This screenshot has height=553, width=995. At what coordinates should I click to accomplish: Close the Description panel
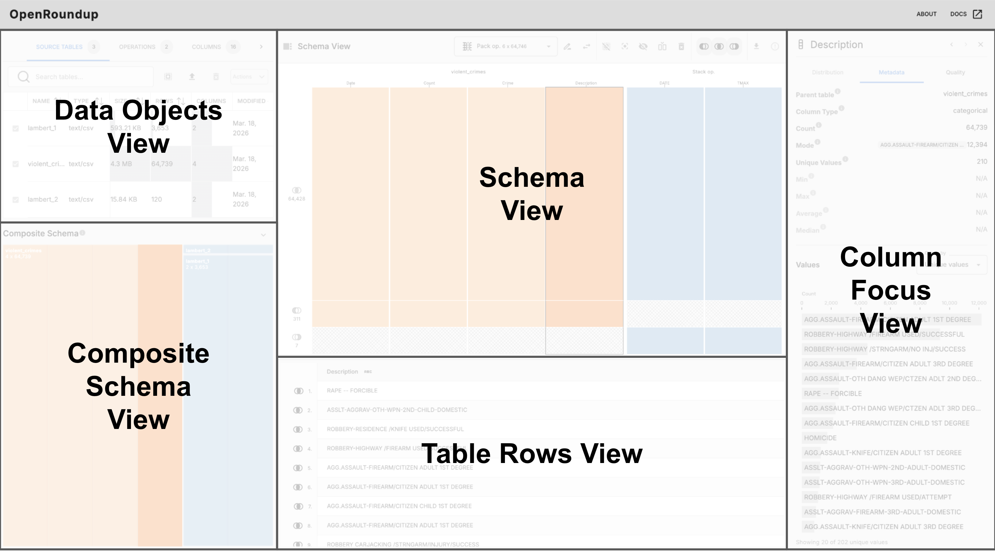(980, 45)
